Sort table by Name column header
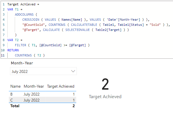This screenshot has height=116, width=173. (x=15, y=86)
